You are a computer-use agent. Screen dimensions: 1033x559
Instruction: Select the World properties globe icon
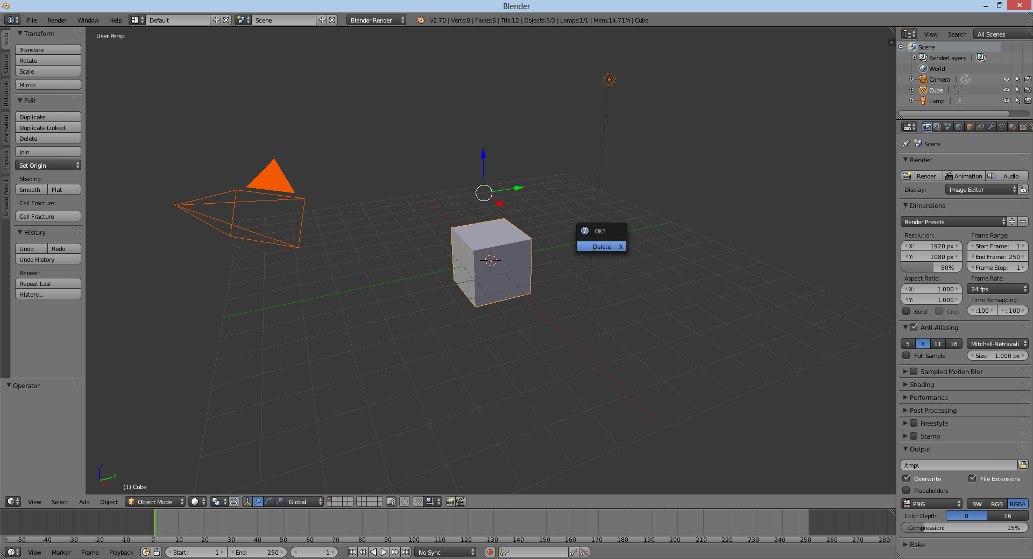958,127
